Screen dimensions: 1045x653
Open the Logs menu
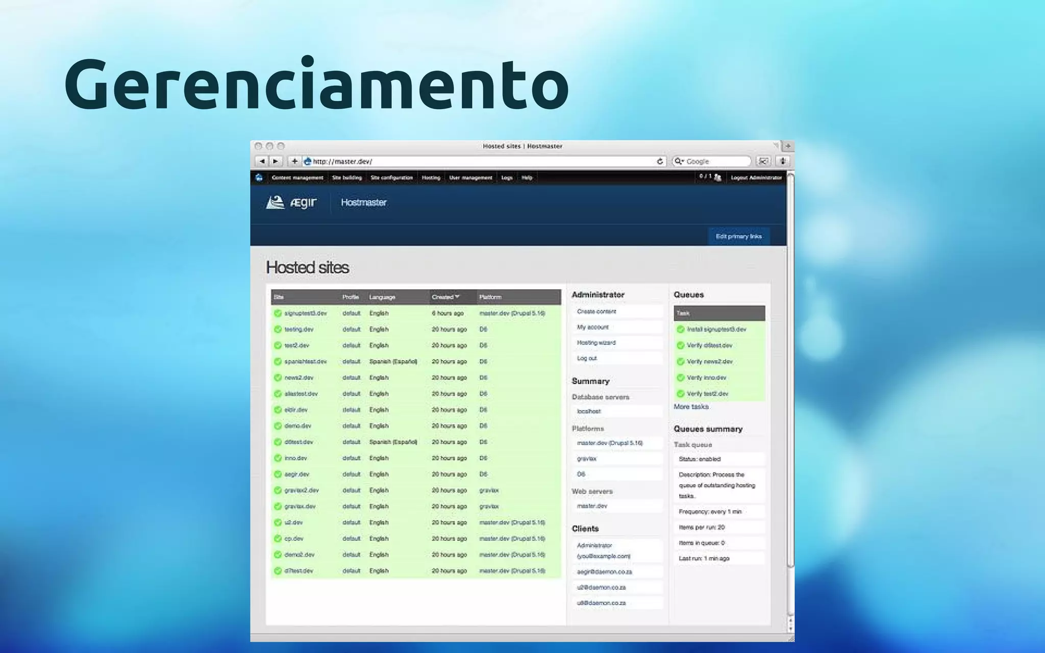507,178
